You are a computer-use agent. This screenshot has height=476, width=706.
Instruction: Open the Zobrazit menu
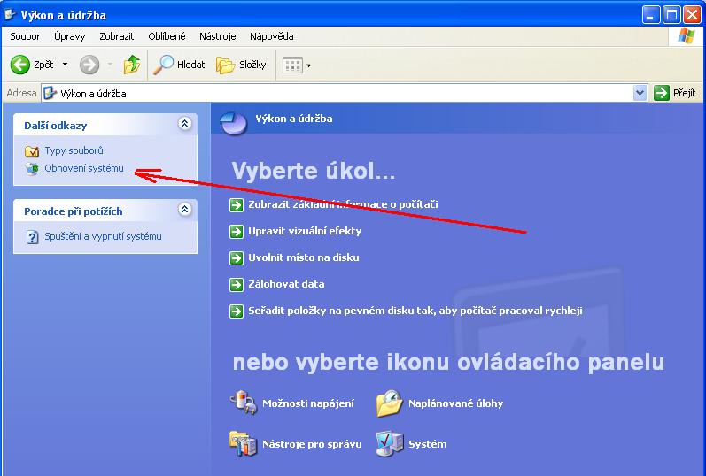[117, 36]
